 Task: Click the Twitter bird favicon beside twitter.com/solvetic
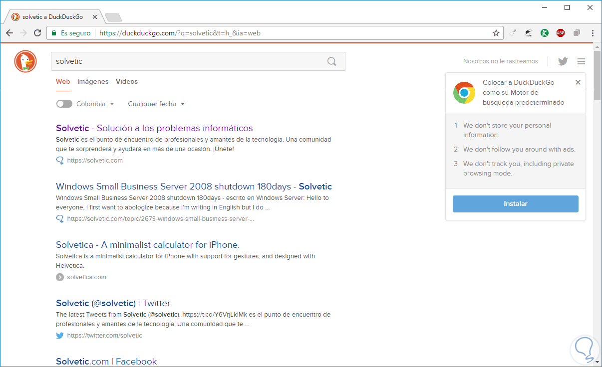pos(60,336)
